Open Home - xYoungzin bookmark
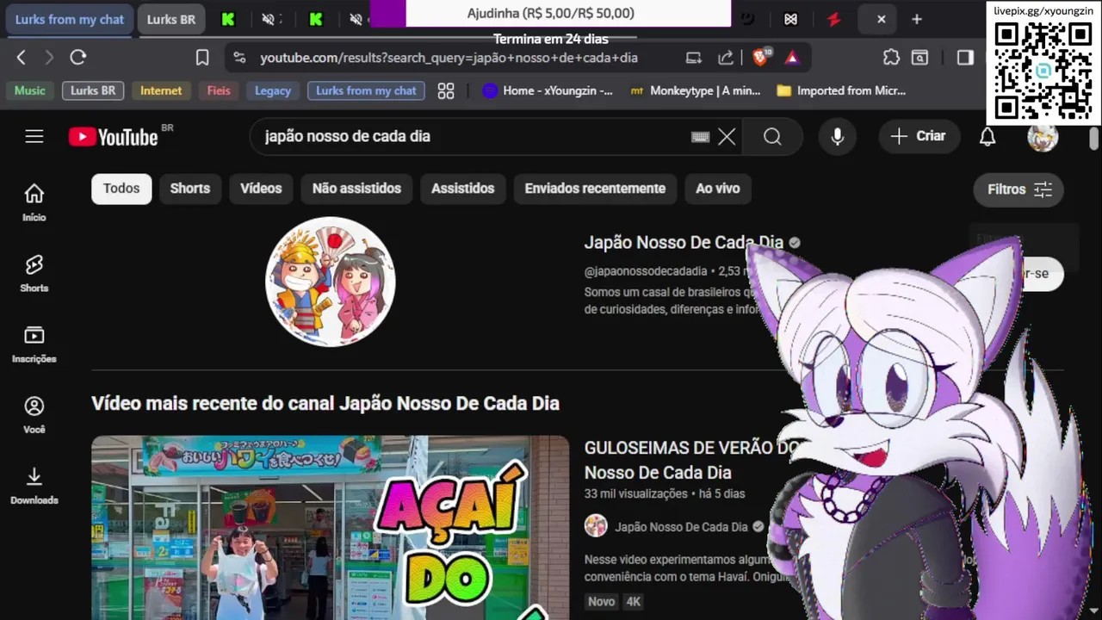 click(548, 90)
